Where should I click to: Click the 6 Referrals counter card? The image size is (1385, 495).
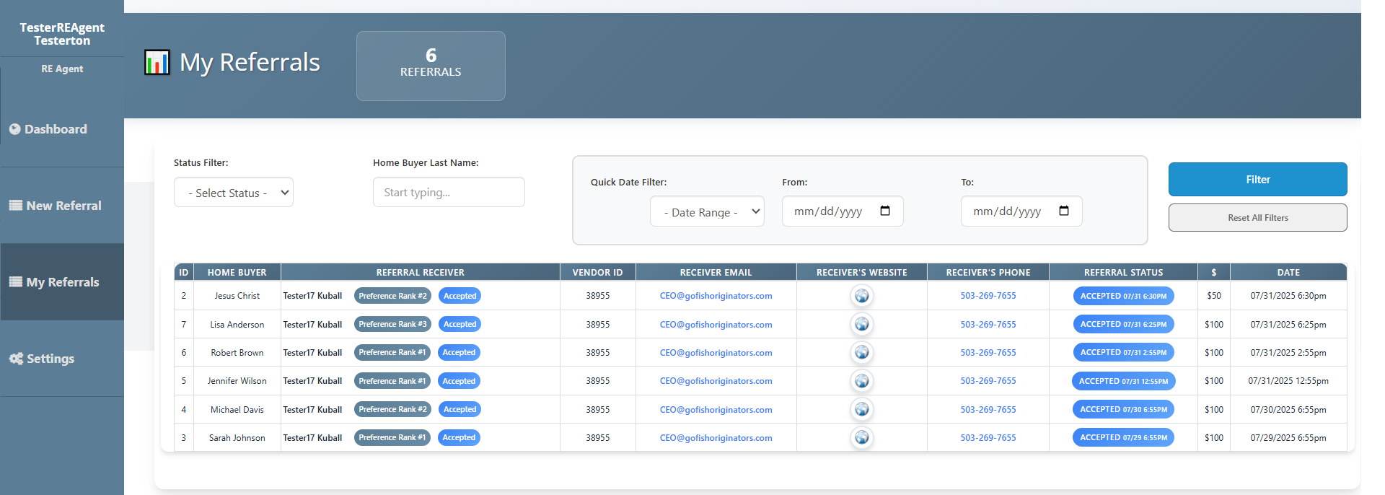(431, 66)
